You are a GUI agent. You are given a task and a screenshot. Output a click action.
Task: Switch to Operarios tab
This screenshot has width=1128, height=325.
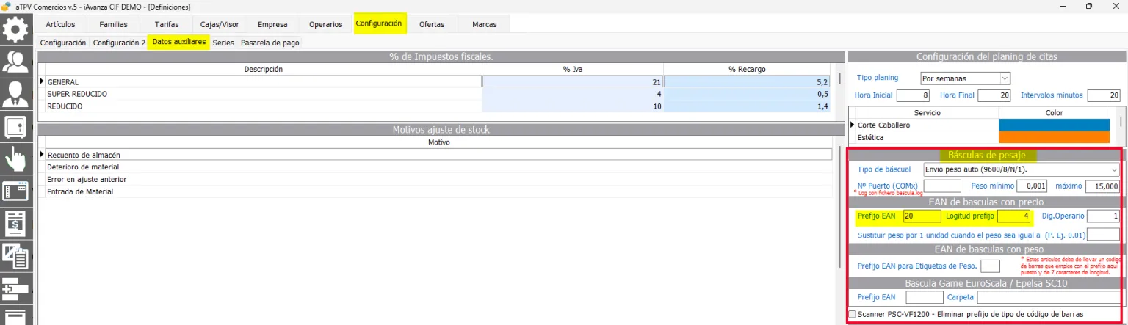coord(325,24)
